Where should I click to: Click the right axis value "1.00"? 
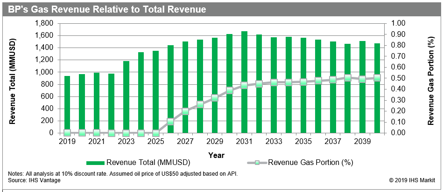[397, 23]
